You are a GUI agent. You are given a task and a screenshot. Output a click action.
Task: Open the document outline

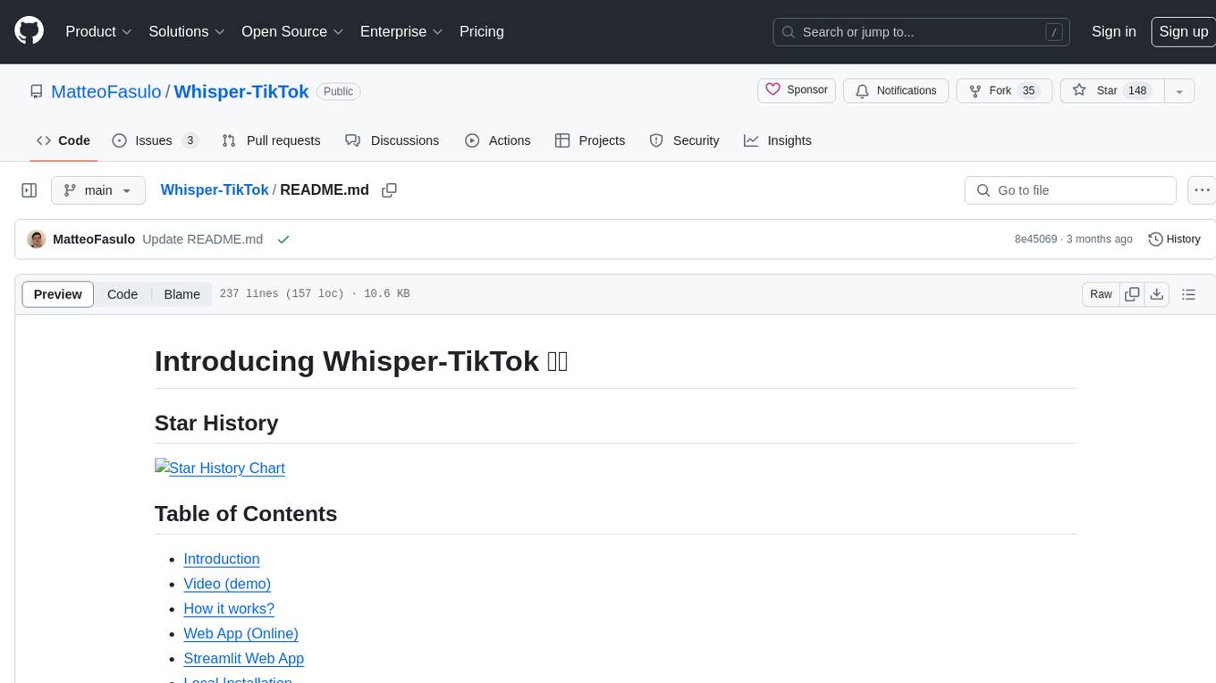click(x=1188, y=294)
